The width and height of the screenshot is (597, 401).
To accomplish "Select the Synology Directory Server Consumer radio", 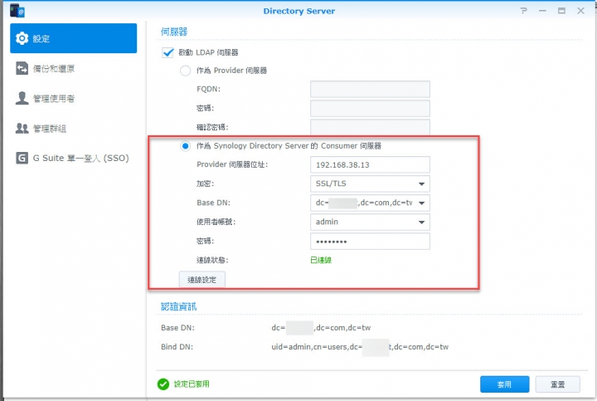I will (x=186, y=146).
